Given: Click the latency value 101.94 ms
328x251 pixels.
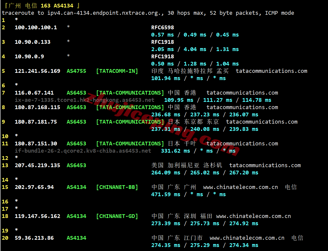Looking at the screenshot, I should pos(166,78).
